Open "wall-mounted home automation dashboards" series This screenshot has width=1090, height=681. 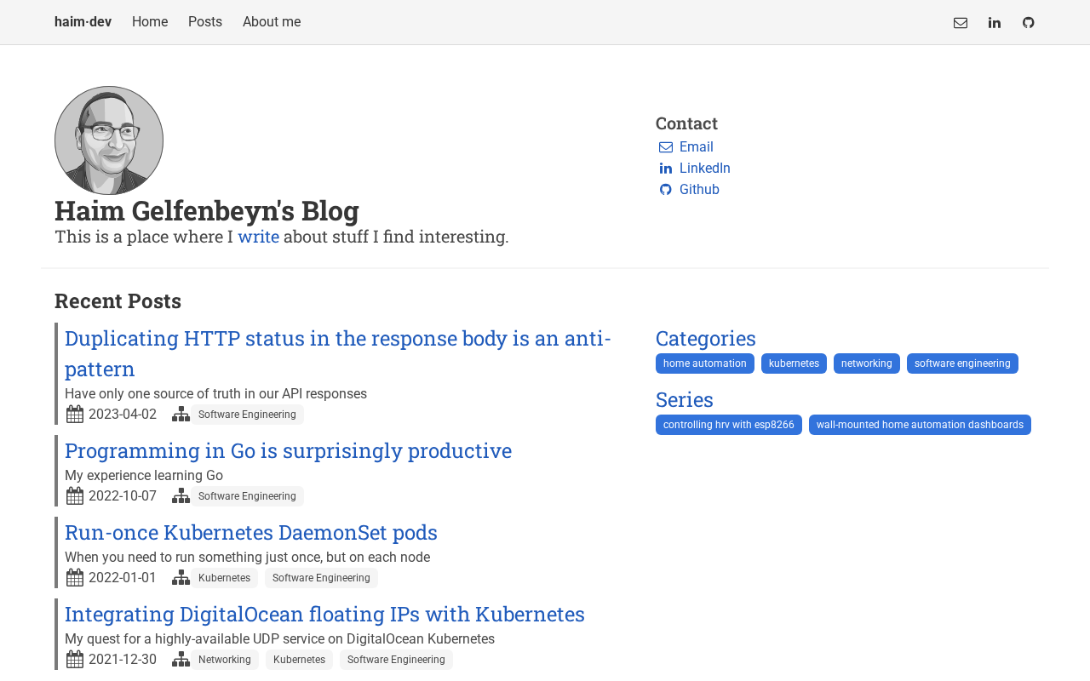point(920,425)
